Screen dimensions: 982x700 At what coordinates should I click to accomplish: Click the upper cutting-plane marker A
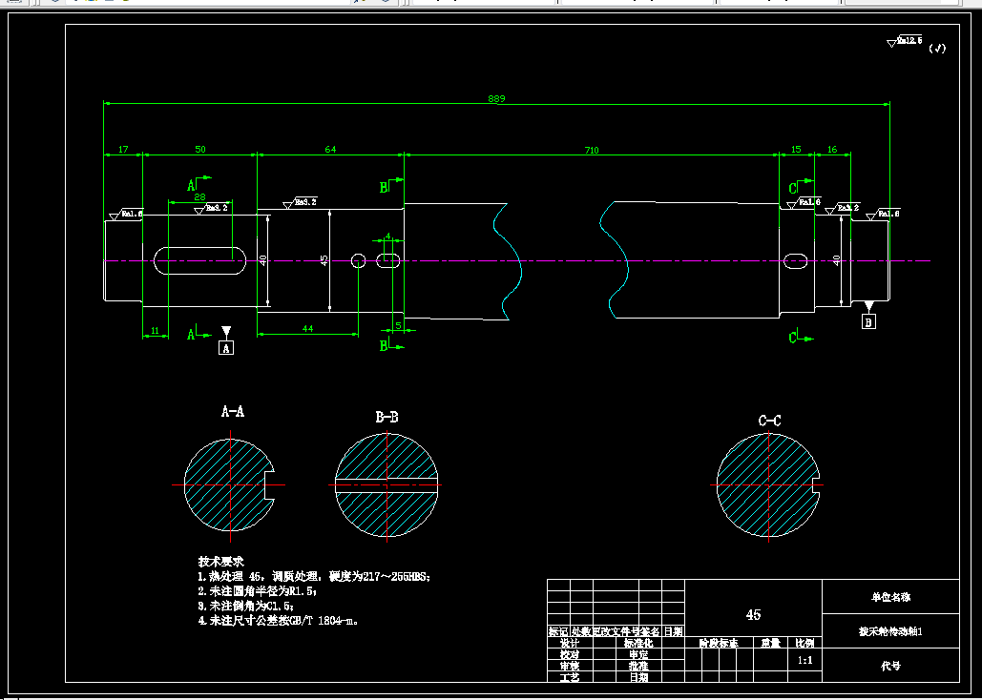[x=198, y=183]
